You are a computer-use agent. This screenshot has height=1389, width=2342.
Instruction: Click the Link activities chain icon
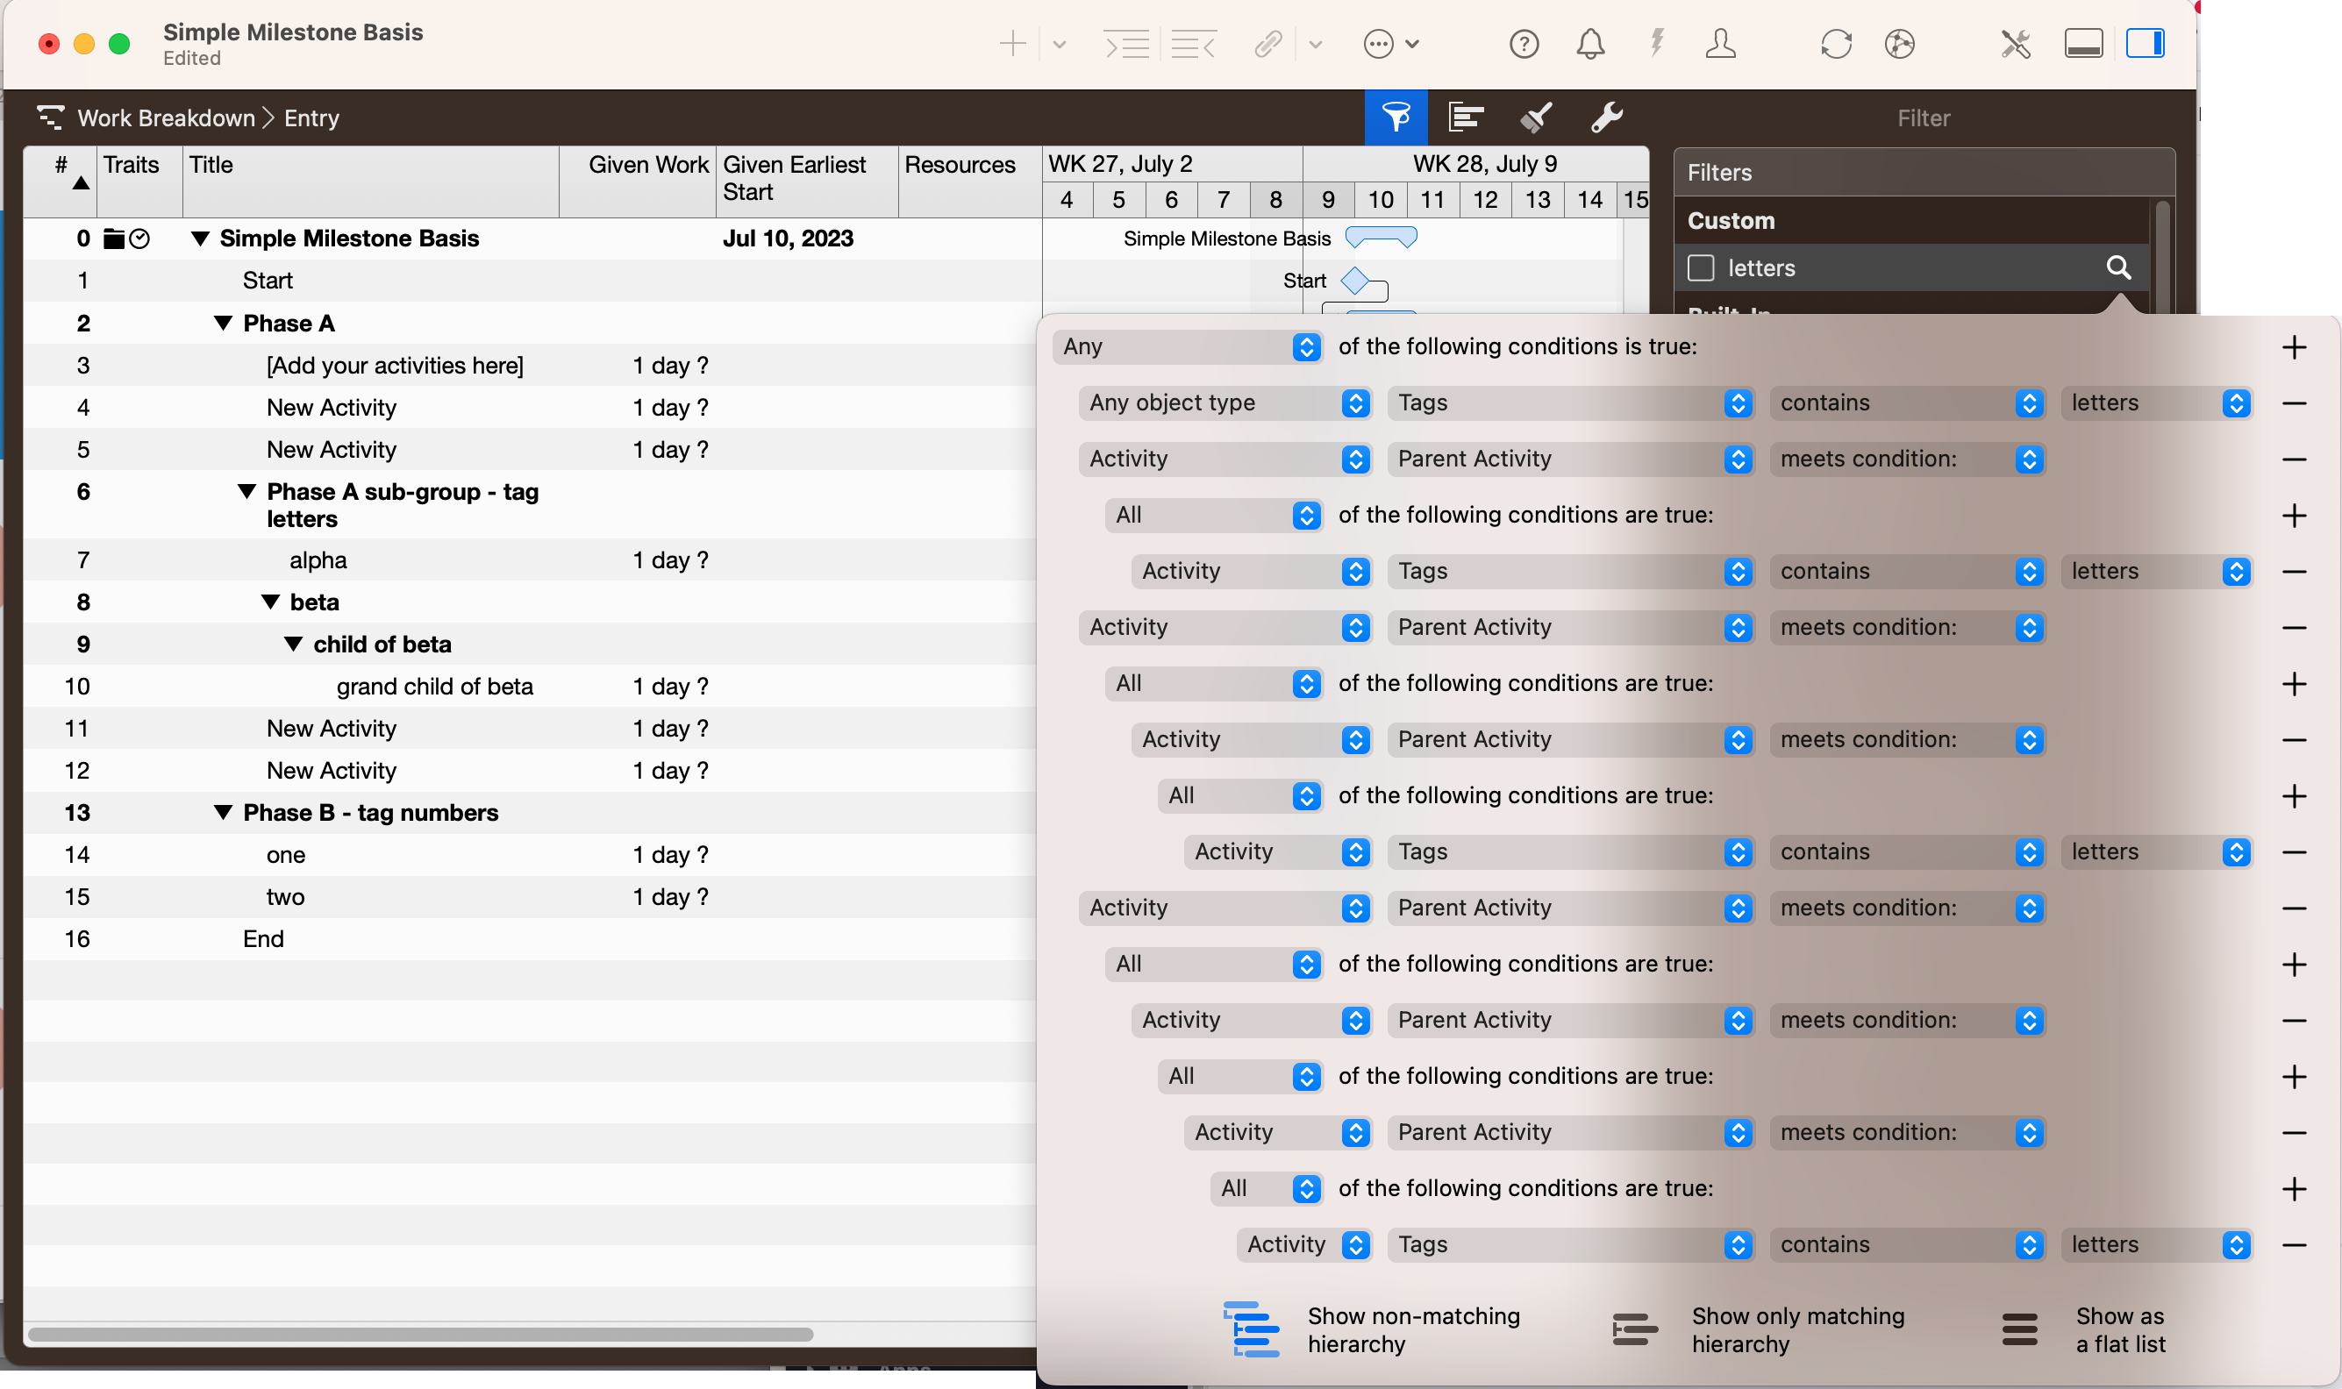[1268, 44]
